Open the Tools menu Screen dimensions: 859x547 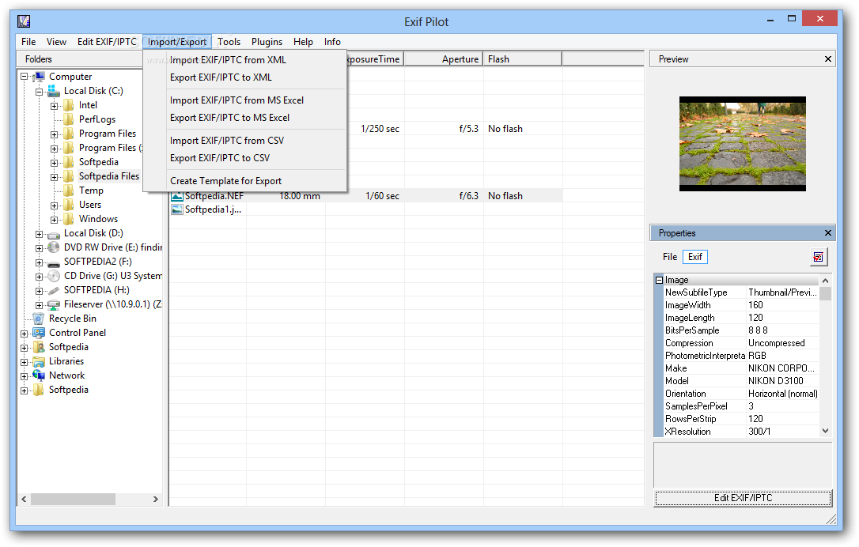(x=229, y=42)
